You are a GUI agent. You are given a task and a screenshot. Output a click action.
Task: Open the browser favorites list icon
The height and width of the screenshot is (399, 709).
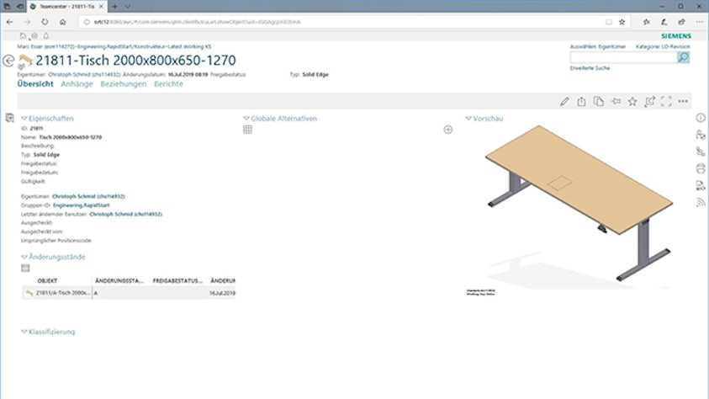pos(647,22)
